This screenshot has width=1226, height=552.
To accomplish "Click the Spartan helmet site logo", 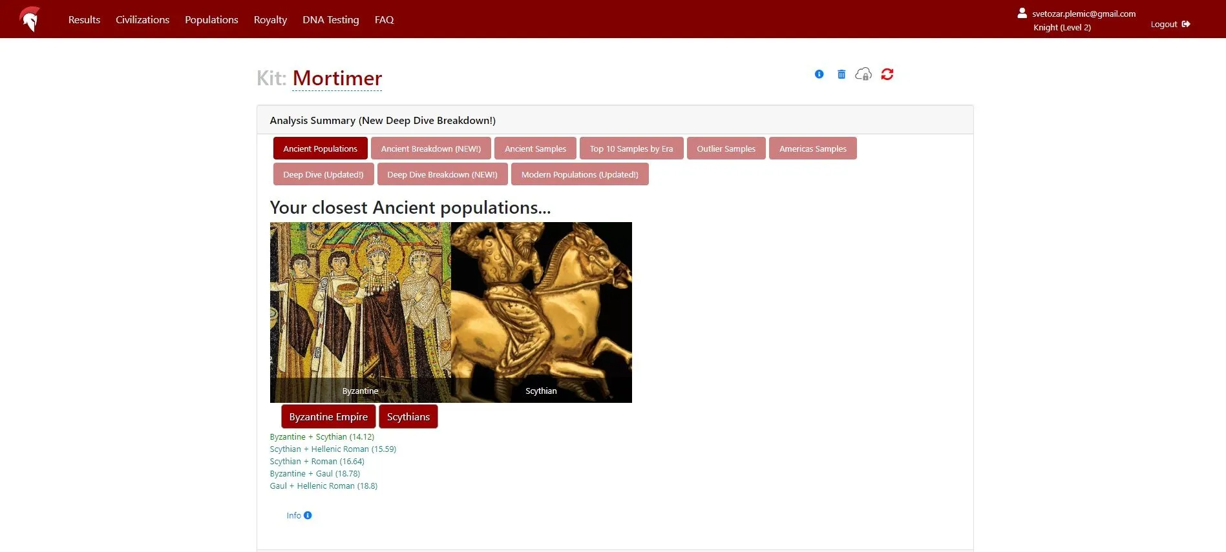I will pyautogui.click(x=30, y=19).
